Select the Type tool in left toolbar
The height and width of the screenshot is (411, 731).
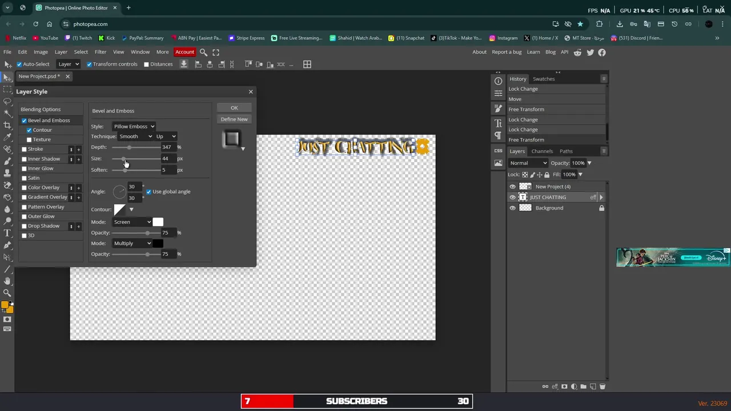7,233
